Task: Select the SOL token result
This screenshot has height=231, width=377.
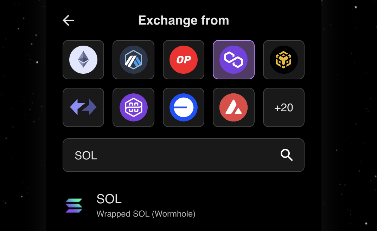Action: (x=184, y=205)
